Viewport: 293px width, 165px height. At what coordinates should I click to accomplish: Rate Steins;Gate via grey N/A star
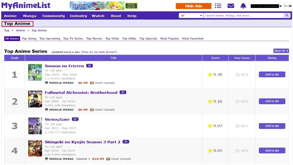pyautogui.click(x=237, y=126)
